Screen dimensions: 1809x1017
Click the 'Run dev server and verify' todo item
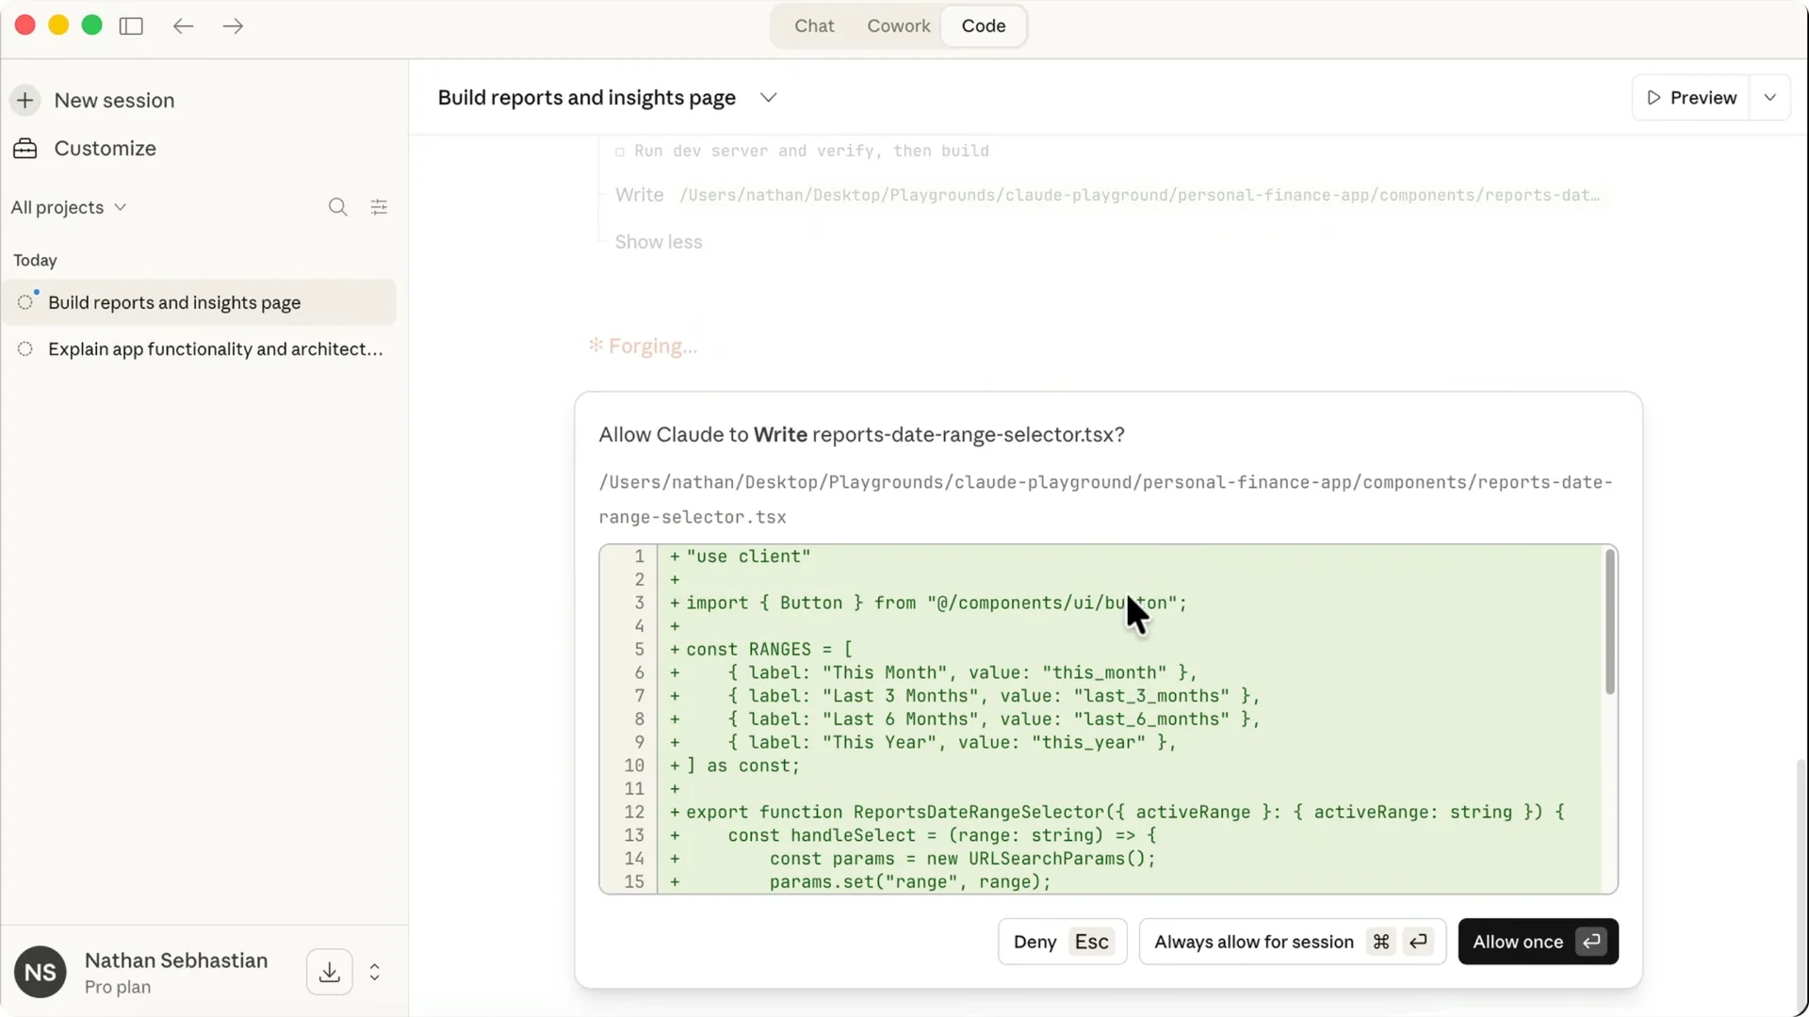coord(811,151)
